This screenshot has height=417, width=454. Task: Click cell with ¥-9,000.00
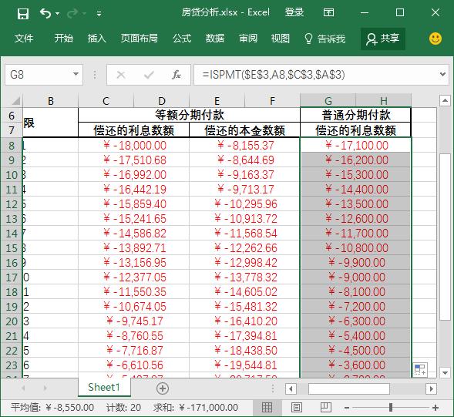(x=355, y=277)
